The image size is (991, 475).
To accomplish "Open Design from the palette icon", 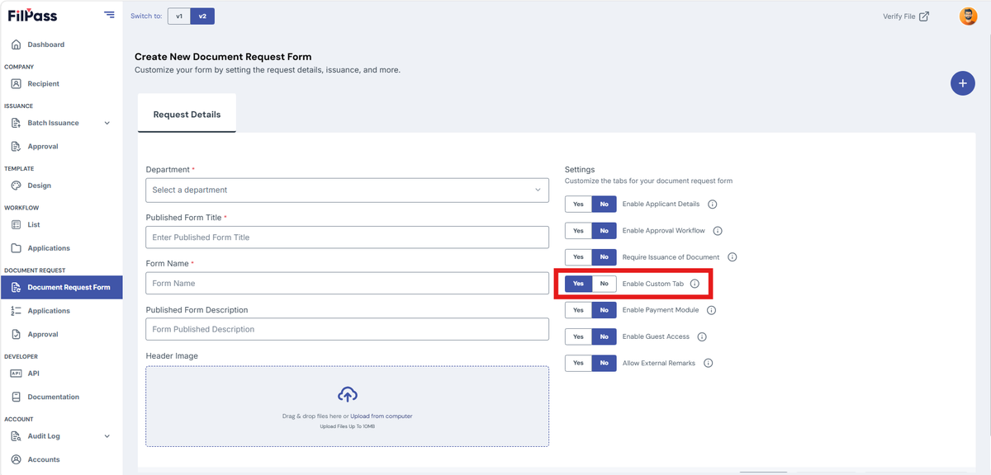I will pyautogui.click(x=17, y=186).
